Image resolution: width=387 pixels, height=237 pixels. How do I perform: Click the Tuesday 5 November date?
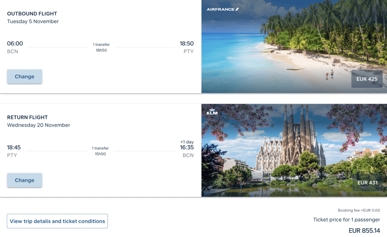click(33, 21)
